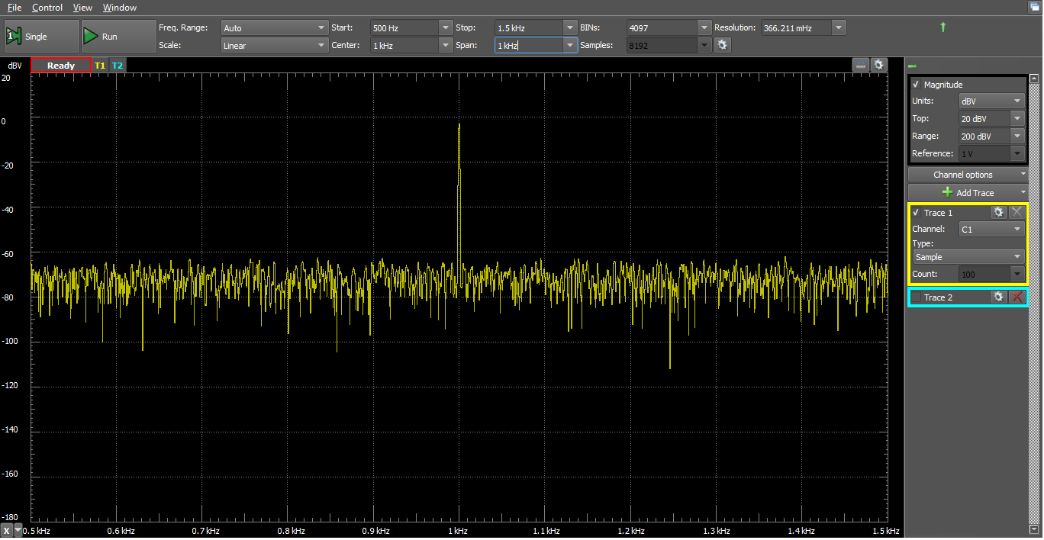Screen dimensions: 1044x540
Task: Select the T2 trace tab
Action: (118, 66)
